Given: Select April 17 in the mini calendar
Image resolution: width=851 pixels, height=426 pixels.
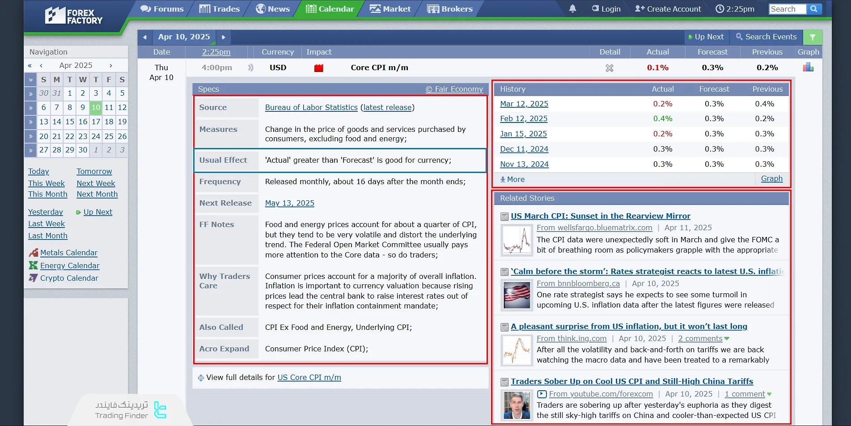Looking at the screenshot, I should tap(96, 122).
